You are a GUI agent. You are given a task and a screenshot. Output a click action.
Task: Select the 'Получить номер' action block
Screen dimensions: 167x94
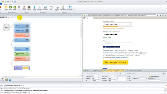(x=22, y=26)
